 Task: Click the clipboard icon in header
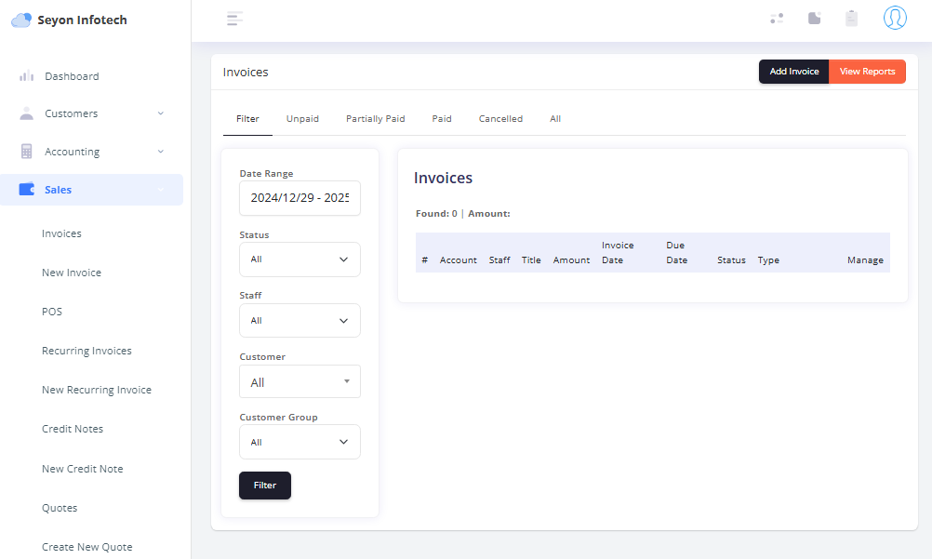click(851, 18)
